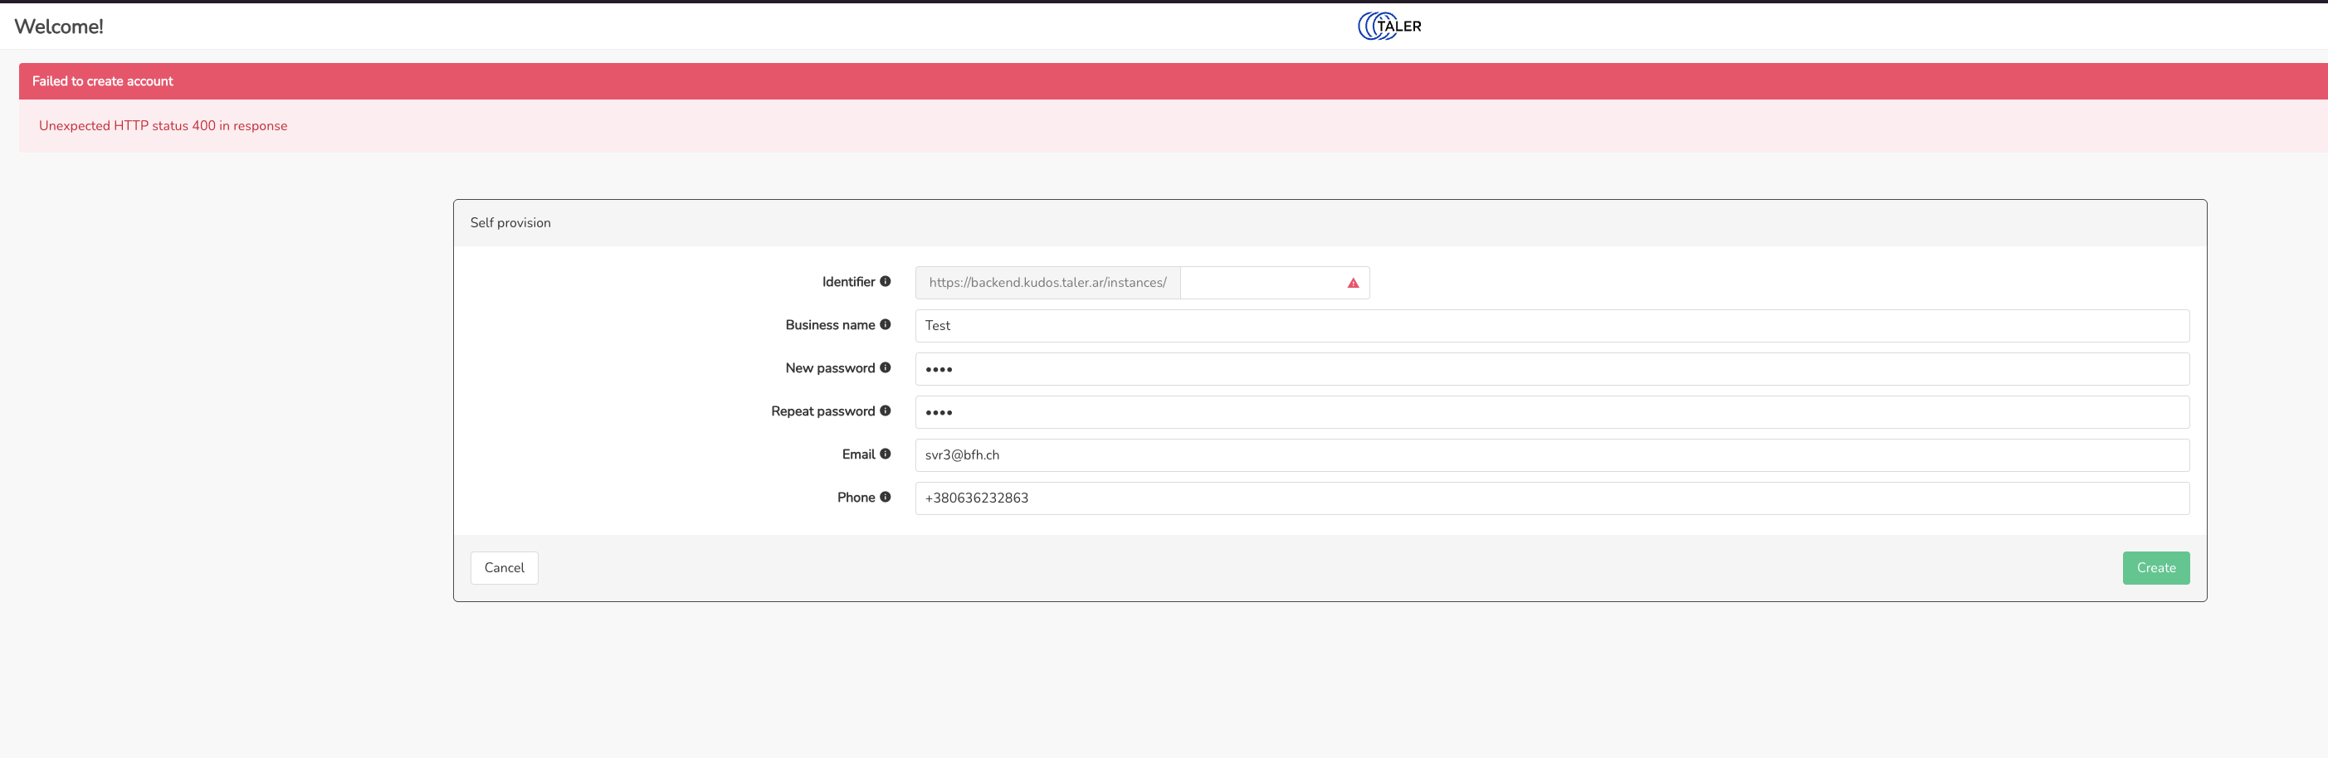
Task: Click 'Unexpected HTTP status 400 in response' message
Action: coord(163,125)
